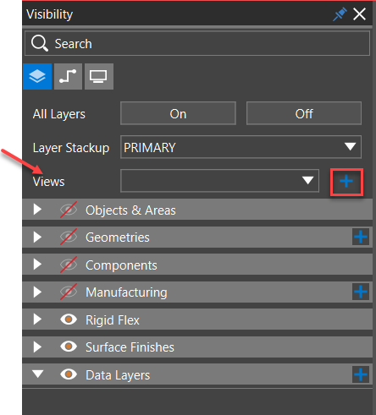Collapse the Data Layers section
The image size is (376, 415).
[37, 374]
